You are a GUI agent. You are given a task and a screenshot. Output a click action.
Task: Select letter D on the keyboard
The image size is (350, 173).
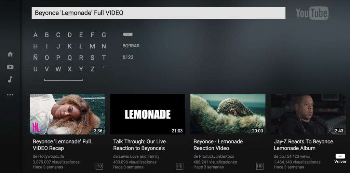[70, 35]
